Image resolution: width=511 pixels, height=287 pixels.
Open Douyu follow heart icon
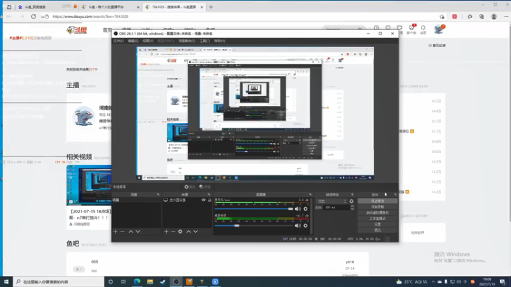[388, 27]
